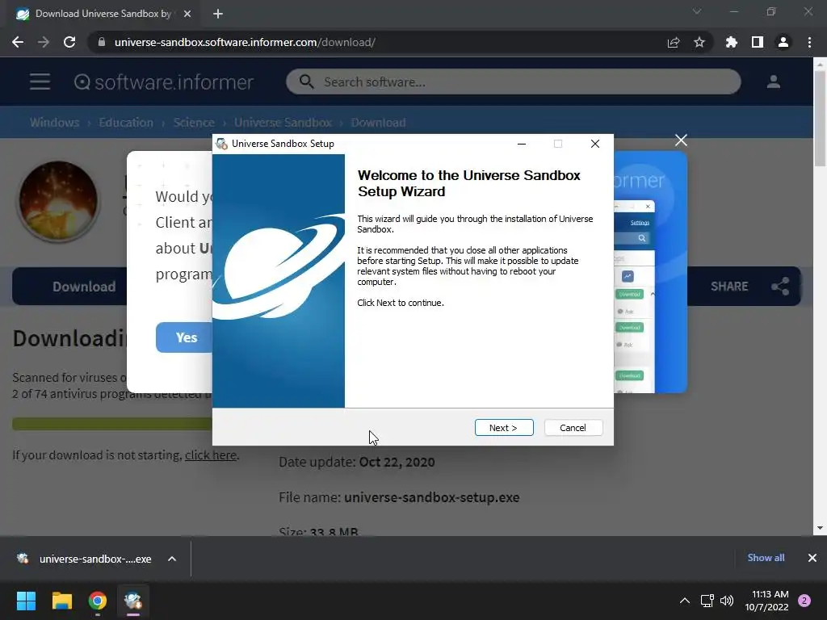Show all downloads
Viewport: 827px width, 620px height.
[766, 558]
